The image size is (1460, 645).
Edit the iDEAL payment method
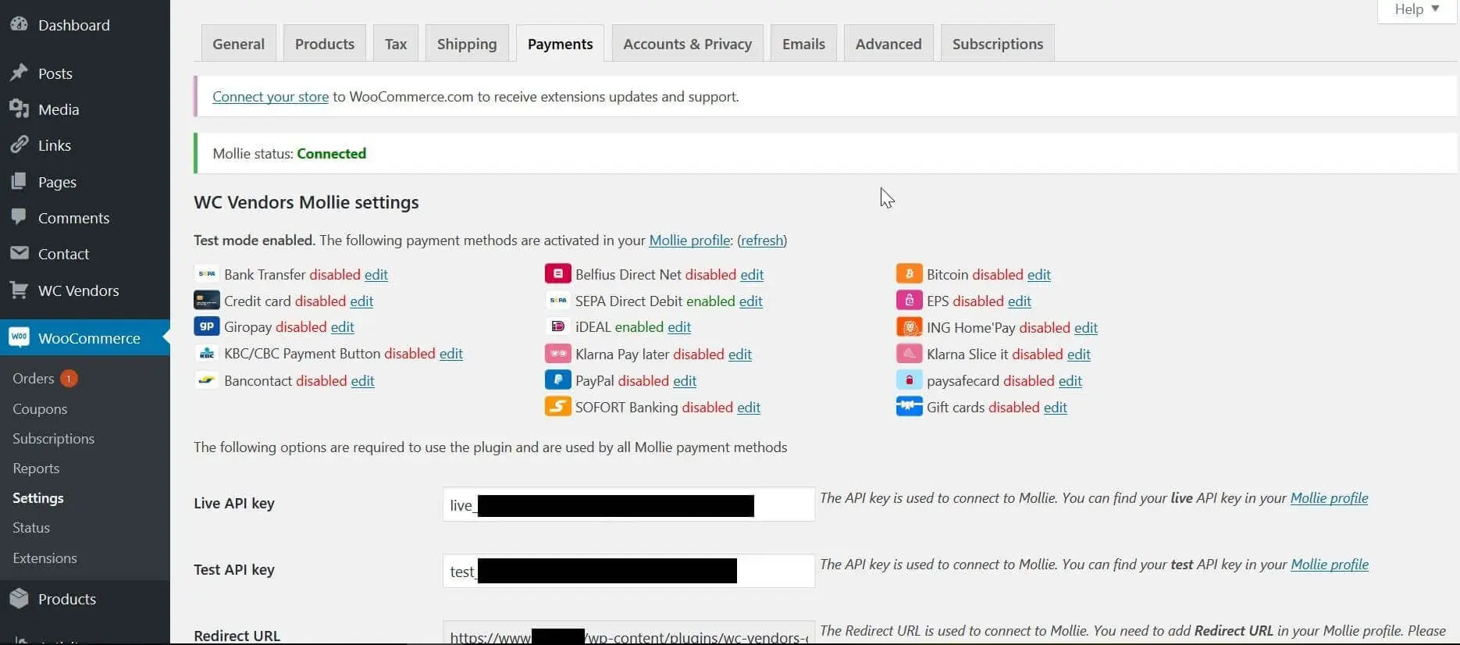click(x=679, y=327)
